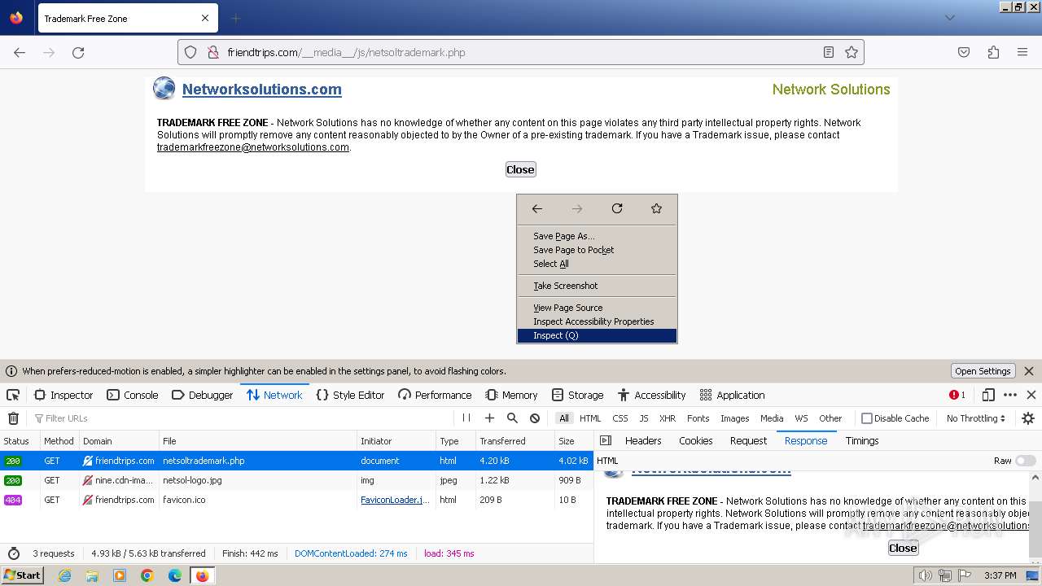Filter requests by XHR
The height and width of the screenshot is (586, 1042).
(668, 418)
